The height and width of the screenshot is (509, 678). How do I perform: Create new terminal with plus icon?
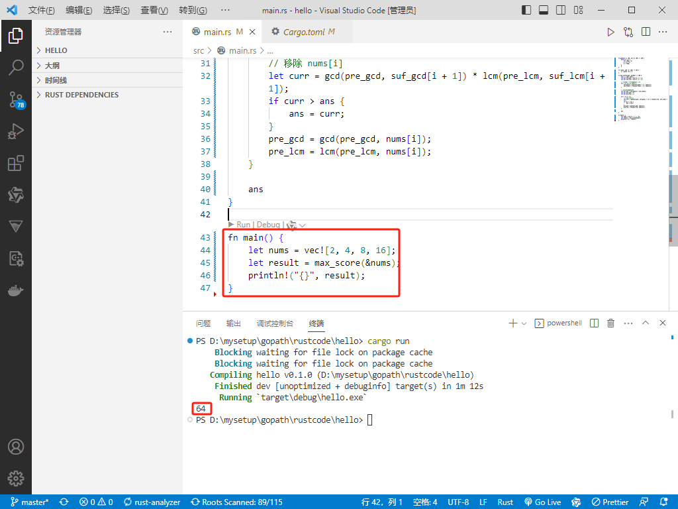[513, 323]
